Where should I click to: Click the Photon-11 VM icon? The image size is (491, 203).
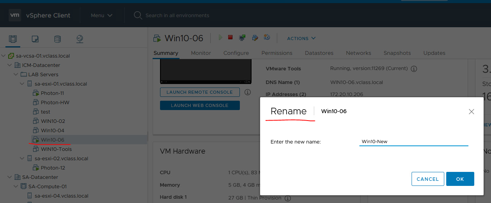click(x=36, y=93)
